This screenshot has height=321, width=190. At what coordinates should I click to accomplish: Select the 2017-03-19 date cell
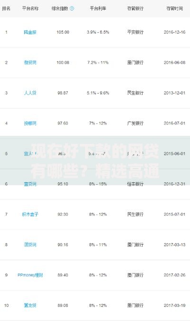[x=174, y=305]
